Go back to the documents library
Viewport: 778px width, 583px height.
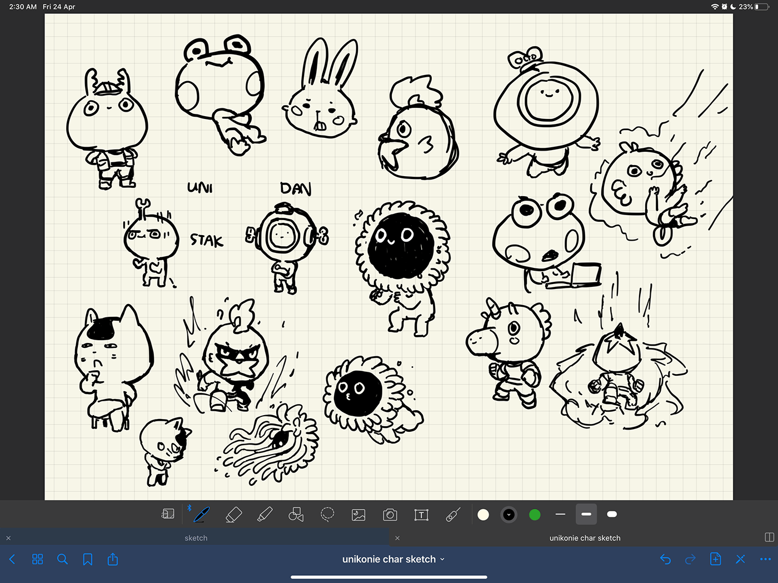12,559
